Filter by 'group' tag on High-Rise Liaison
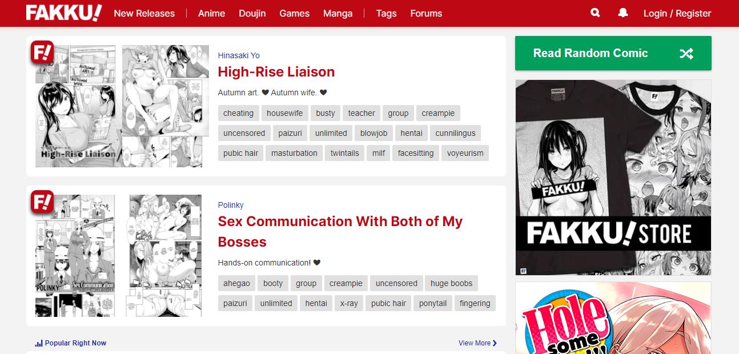The height and width of the screenshot is (354, 739). [x=398, y=113]
